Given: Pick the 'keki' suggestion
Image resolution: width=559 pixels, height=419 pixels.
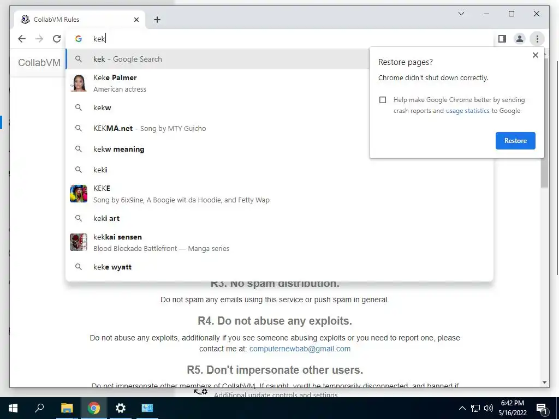Looking at the screenshot, I should [x=279, y=170].
